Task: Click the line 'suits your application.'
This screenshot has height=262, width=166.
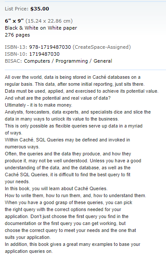Action: [x=28, y=238]
